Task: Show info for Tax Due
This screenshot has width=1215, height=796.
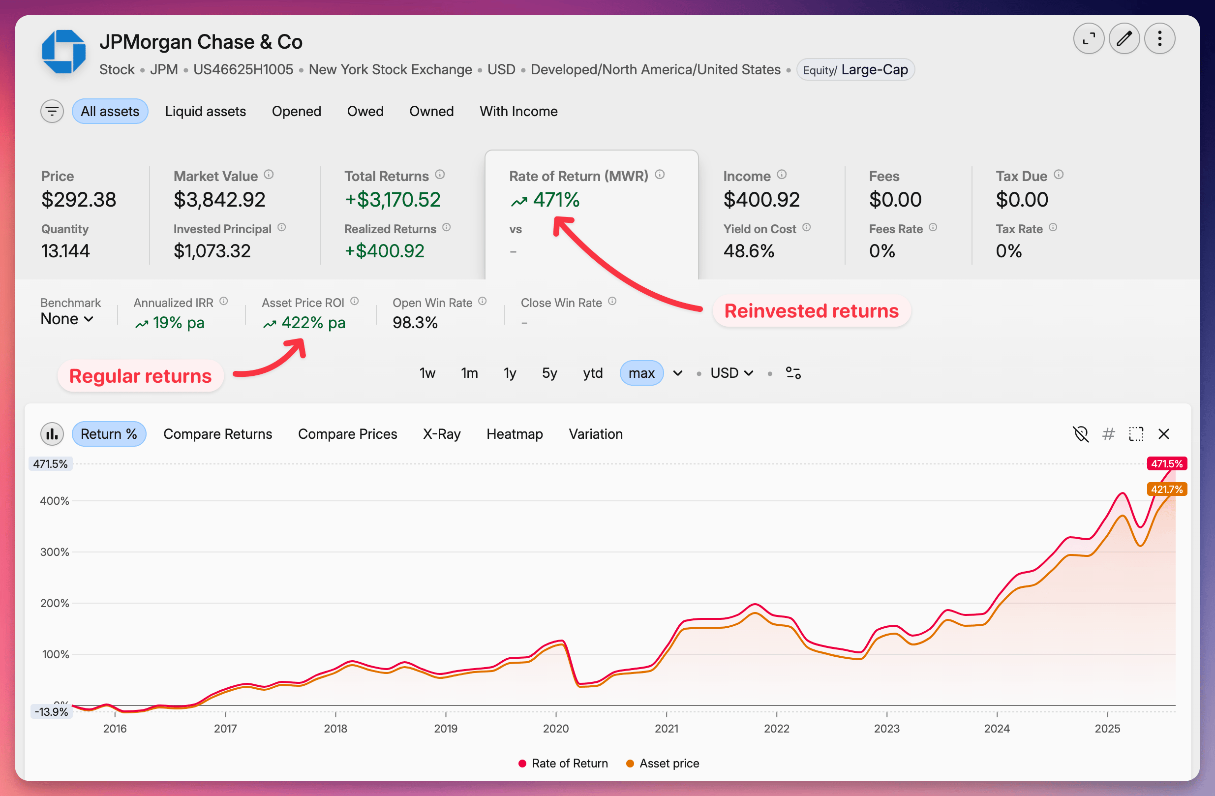Action: click(1059, 175)
